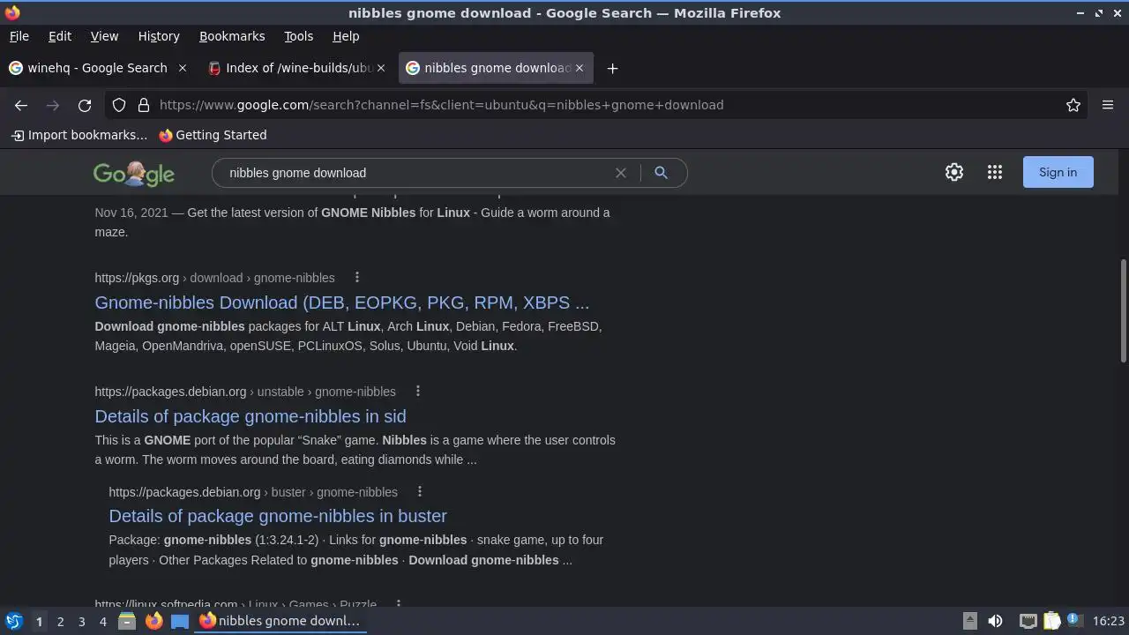
Task: Open the Tools menu
Action: [298, 36]
